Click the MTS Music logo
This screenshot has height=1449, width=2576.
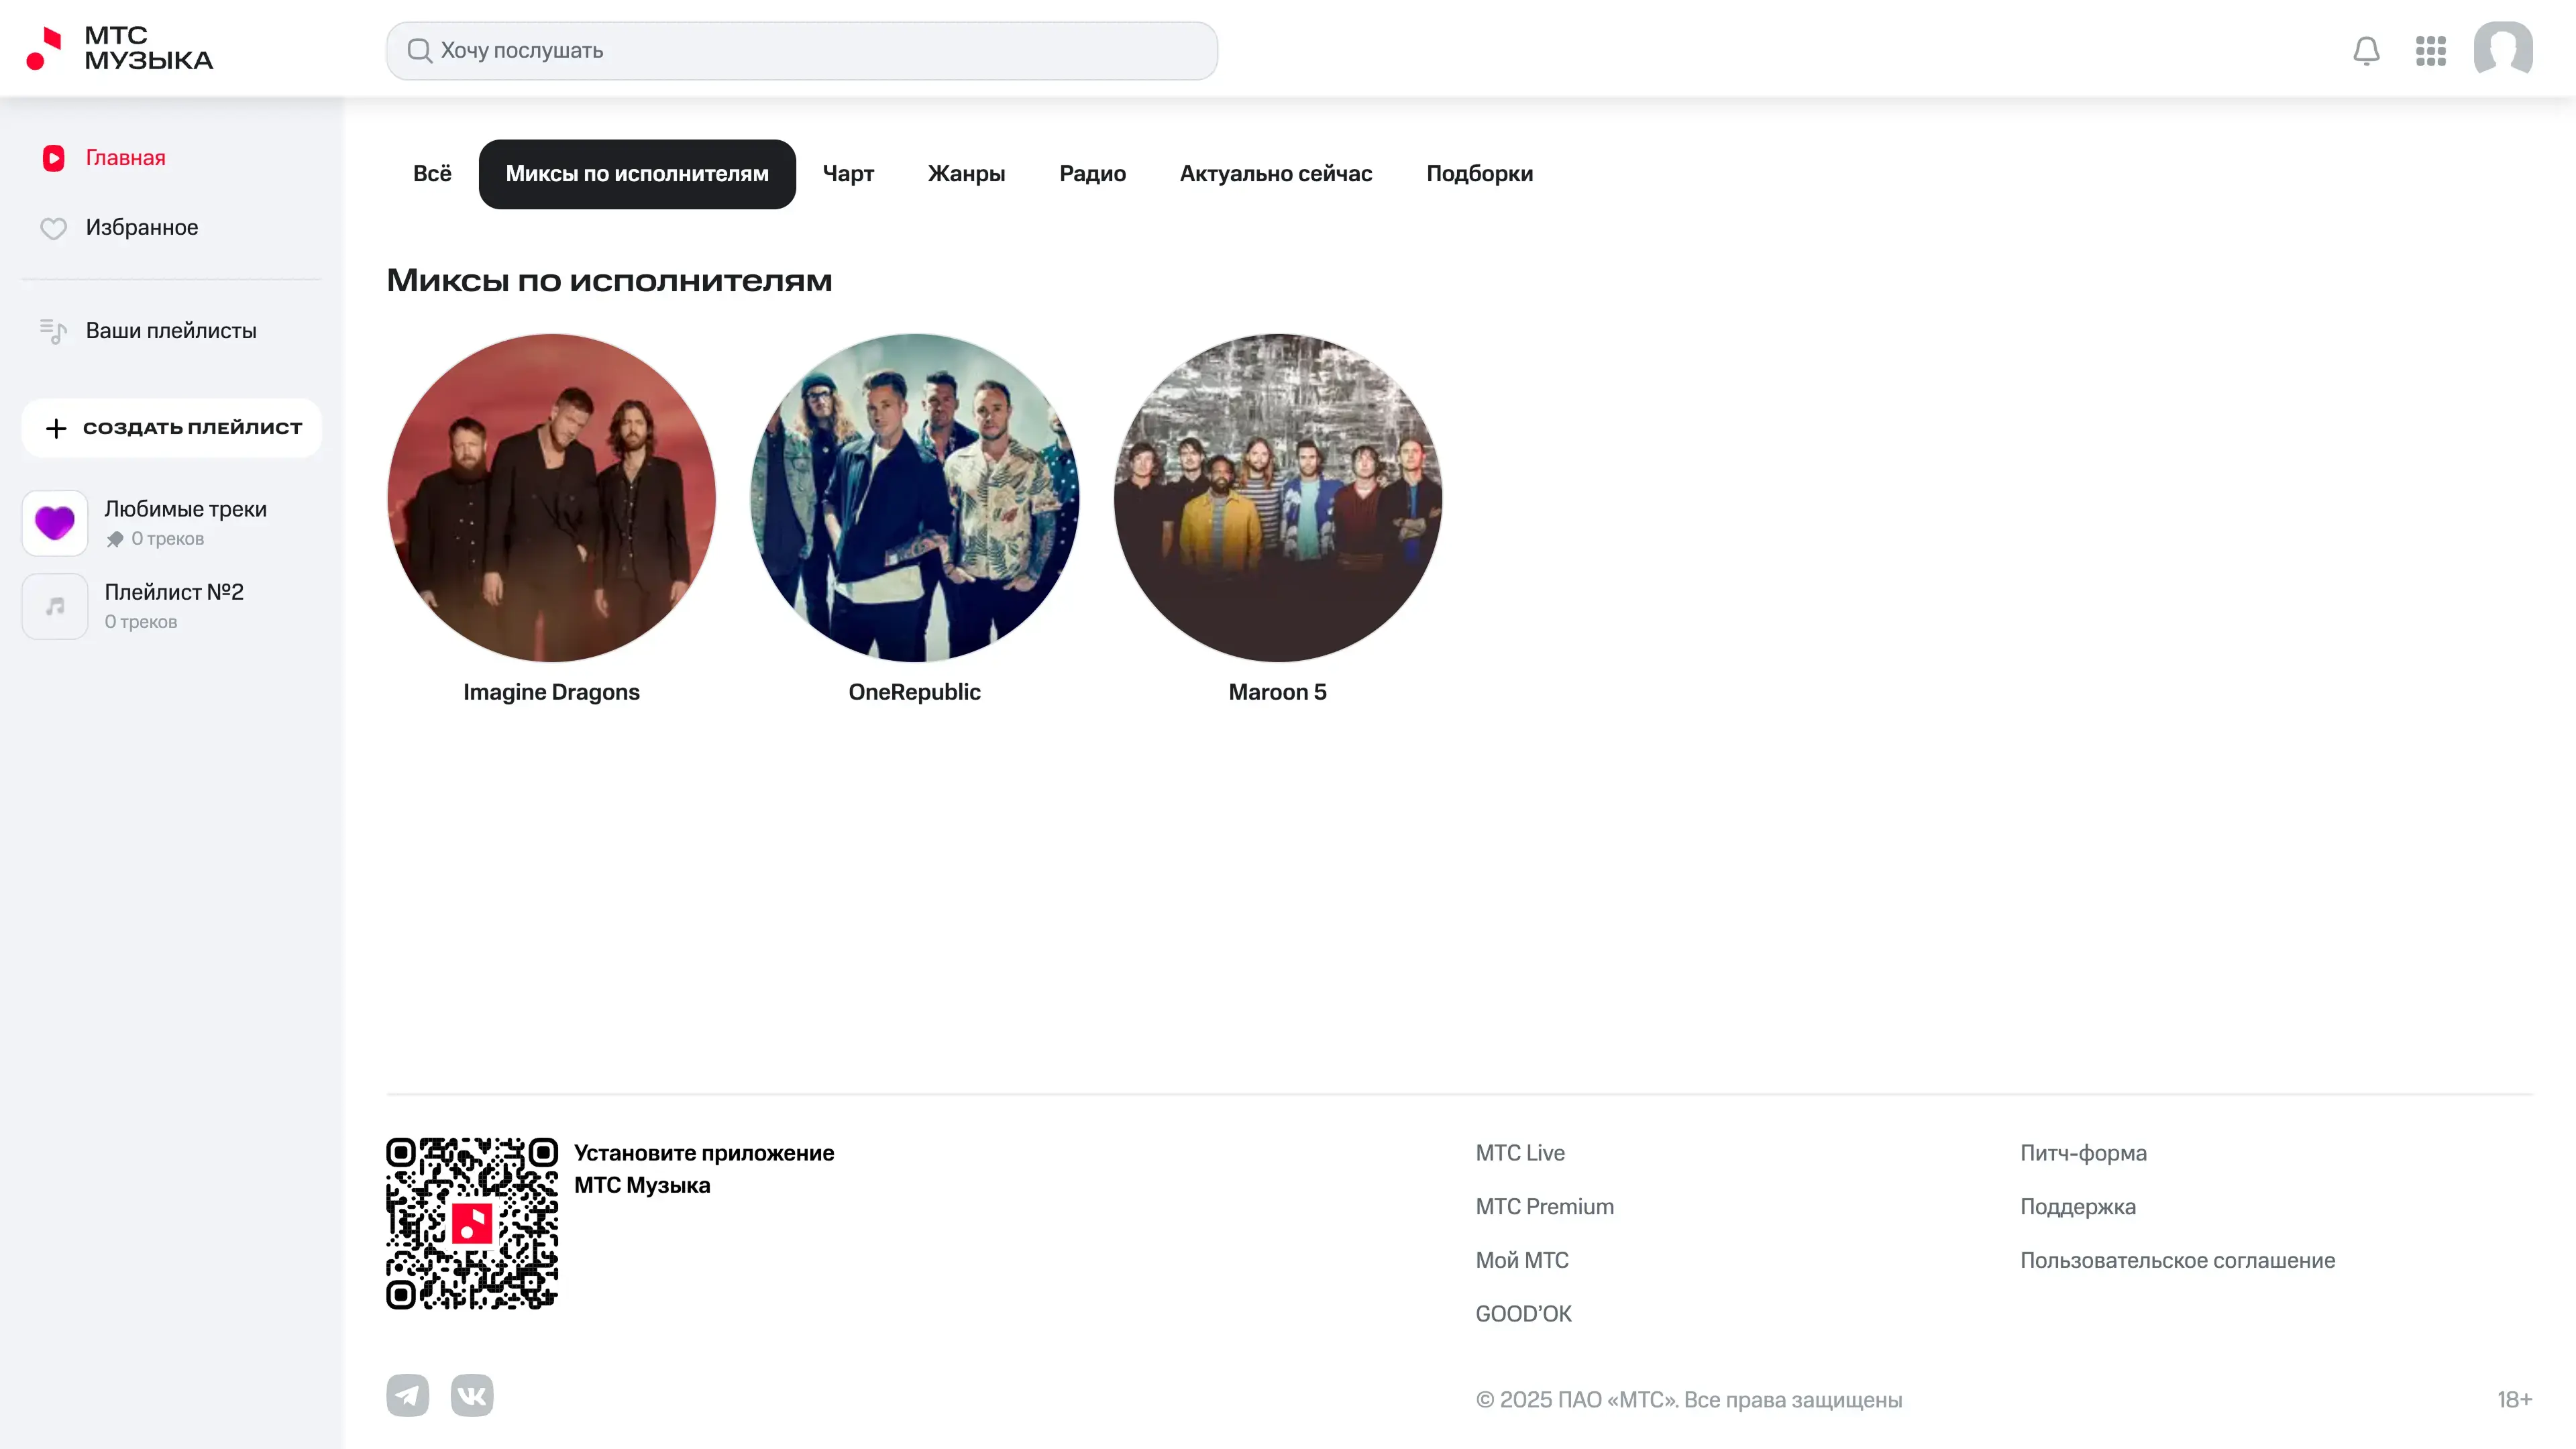[x=120, y=49]
